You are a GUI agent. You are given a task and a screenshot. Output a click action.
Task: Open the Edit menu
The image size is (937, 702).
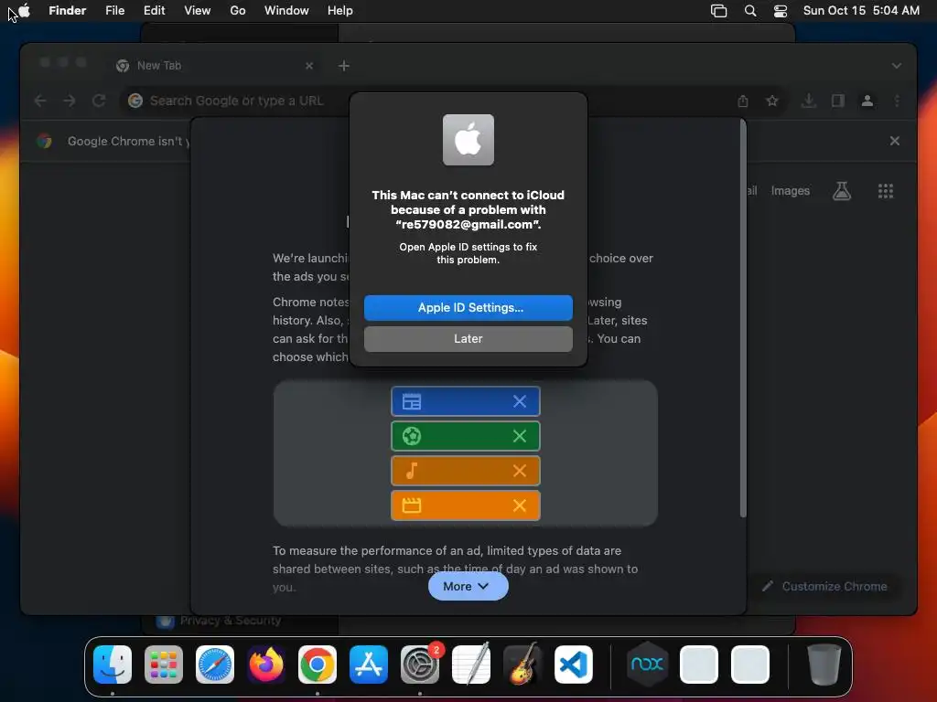pos(154,10)
